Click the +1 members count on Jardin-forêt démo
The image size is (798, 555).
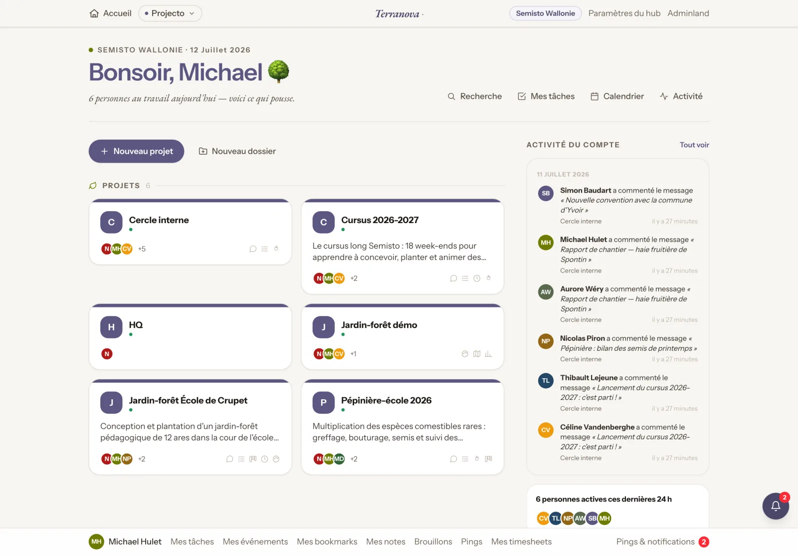coord(354,354)
